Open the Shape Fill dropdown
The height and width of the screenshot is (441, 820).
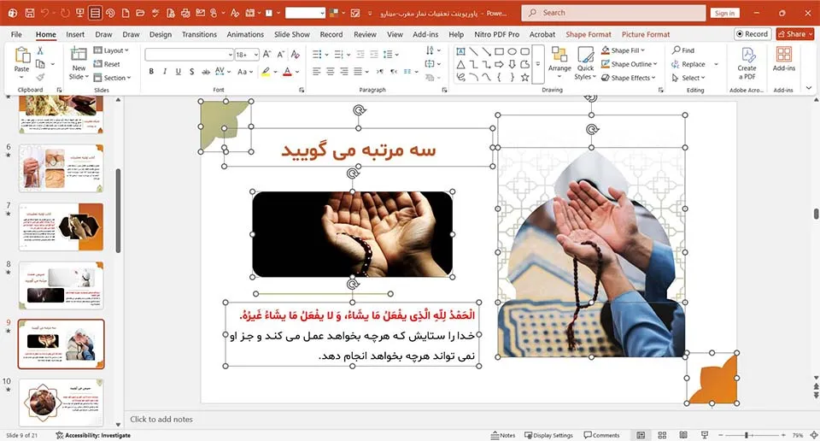(x=623, y=50)
